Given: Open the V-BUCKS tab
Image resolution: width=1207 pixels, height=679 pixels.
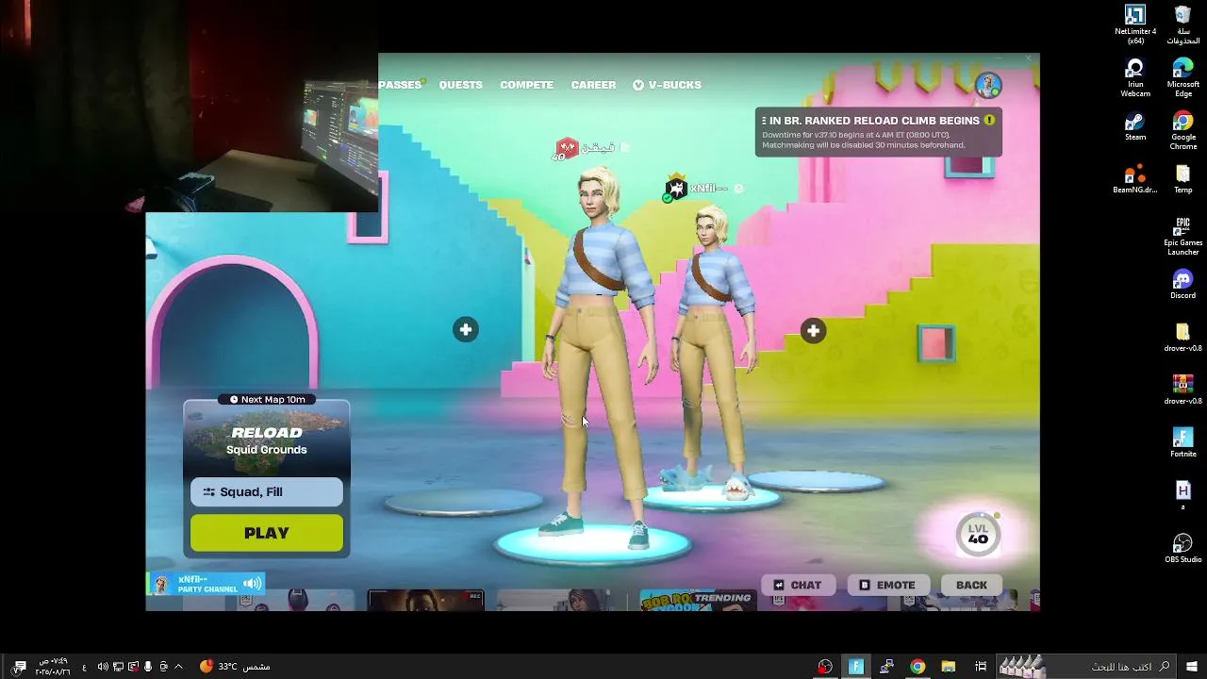Looking at the screenshot, I should click(667, 85).
